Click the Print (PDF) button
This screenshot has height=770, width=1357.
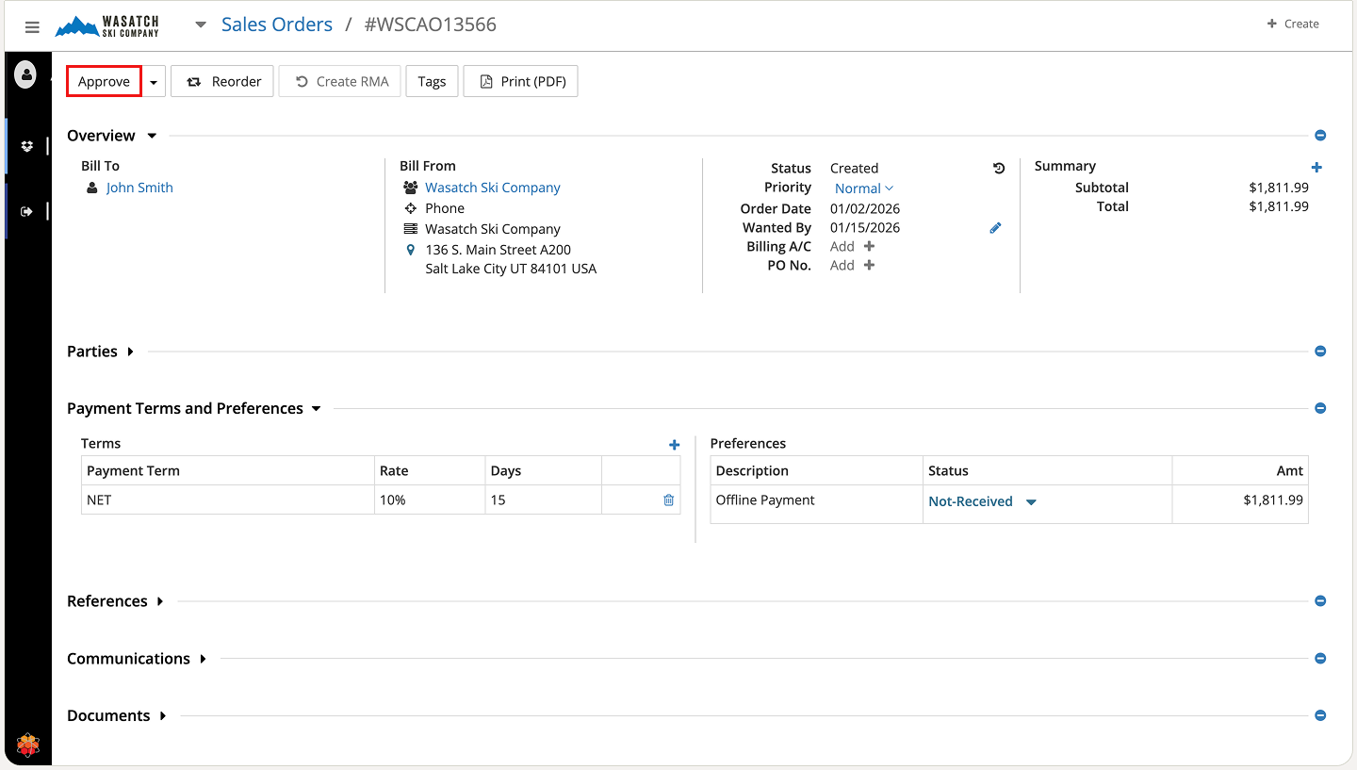[x=520, y=82]
